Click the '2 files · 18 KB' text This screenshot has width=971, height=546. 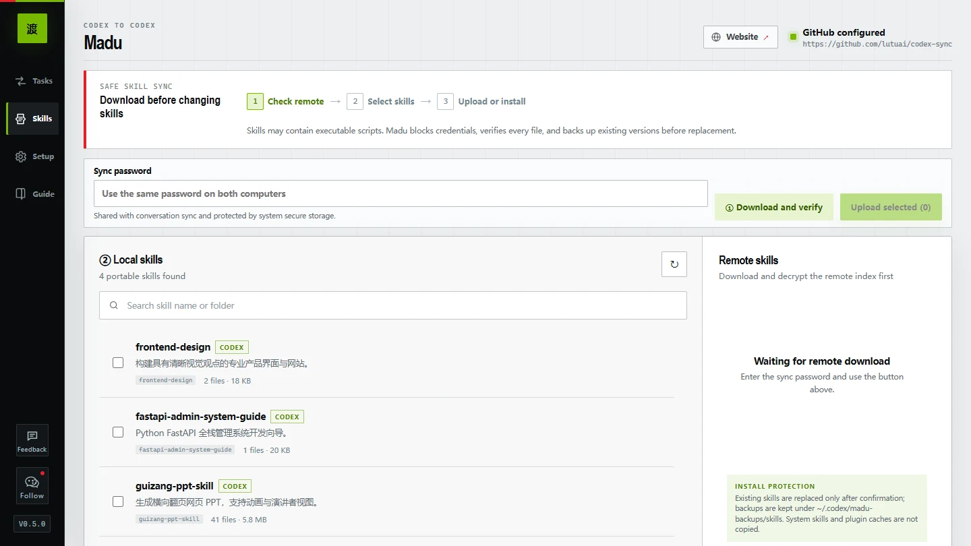(x=227, y=381)
